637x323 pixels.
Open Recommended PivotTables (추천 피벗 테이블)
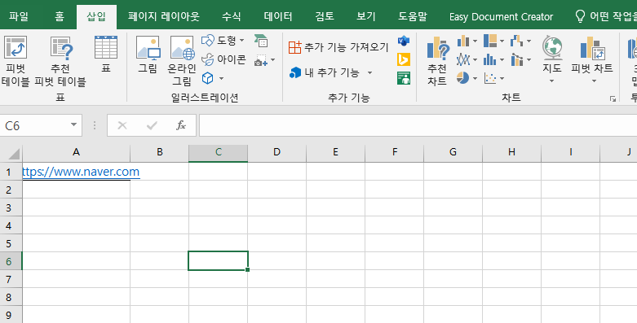(60, 61)
